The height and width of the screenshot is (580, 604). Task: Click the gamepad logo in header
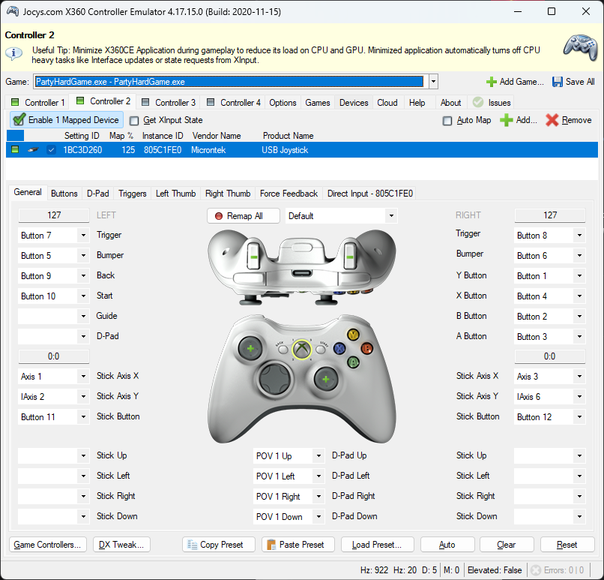[x=581, y=47]
